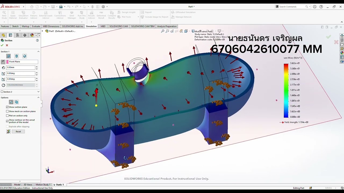Image resolution: width=344 pixels, height=193 pixels.
Task: Click the Manage Network button
Action: [x=181, y=17]
